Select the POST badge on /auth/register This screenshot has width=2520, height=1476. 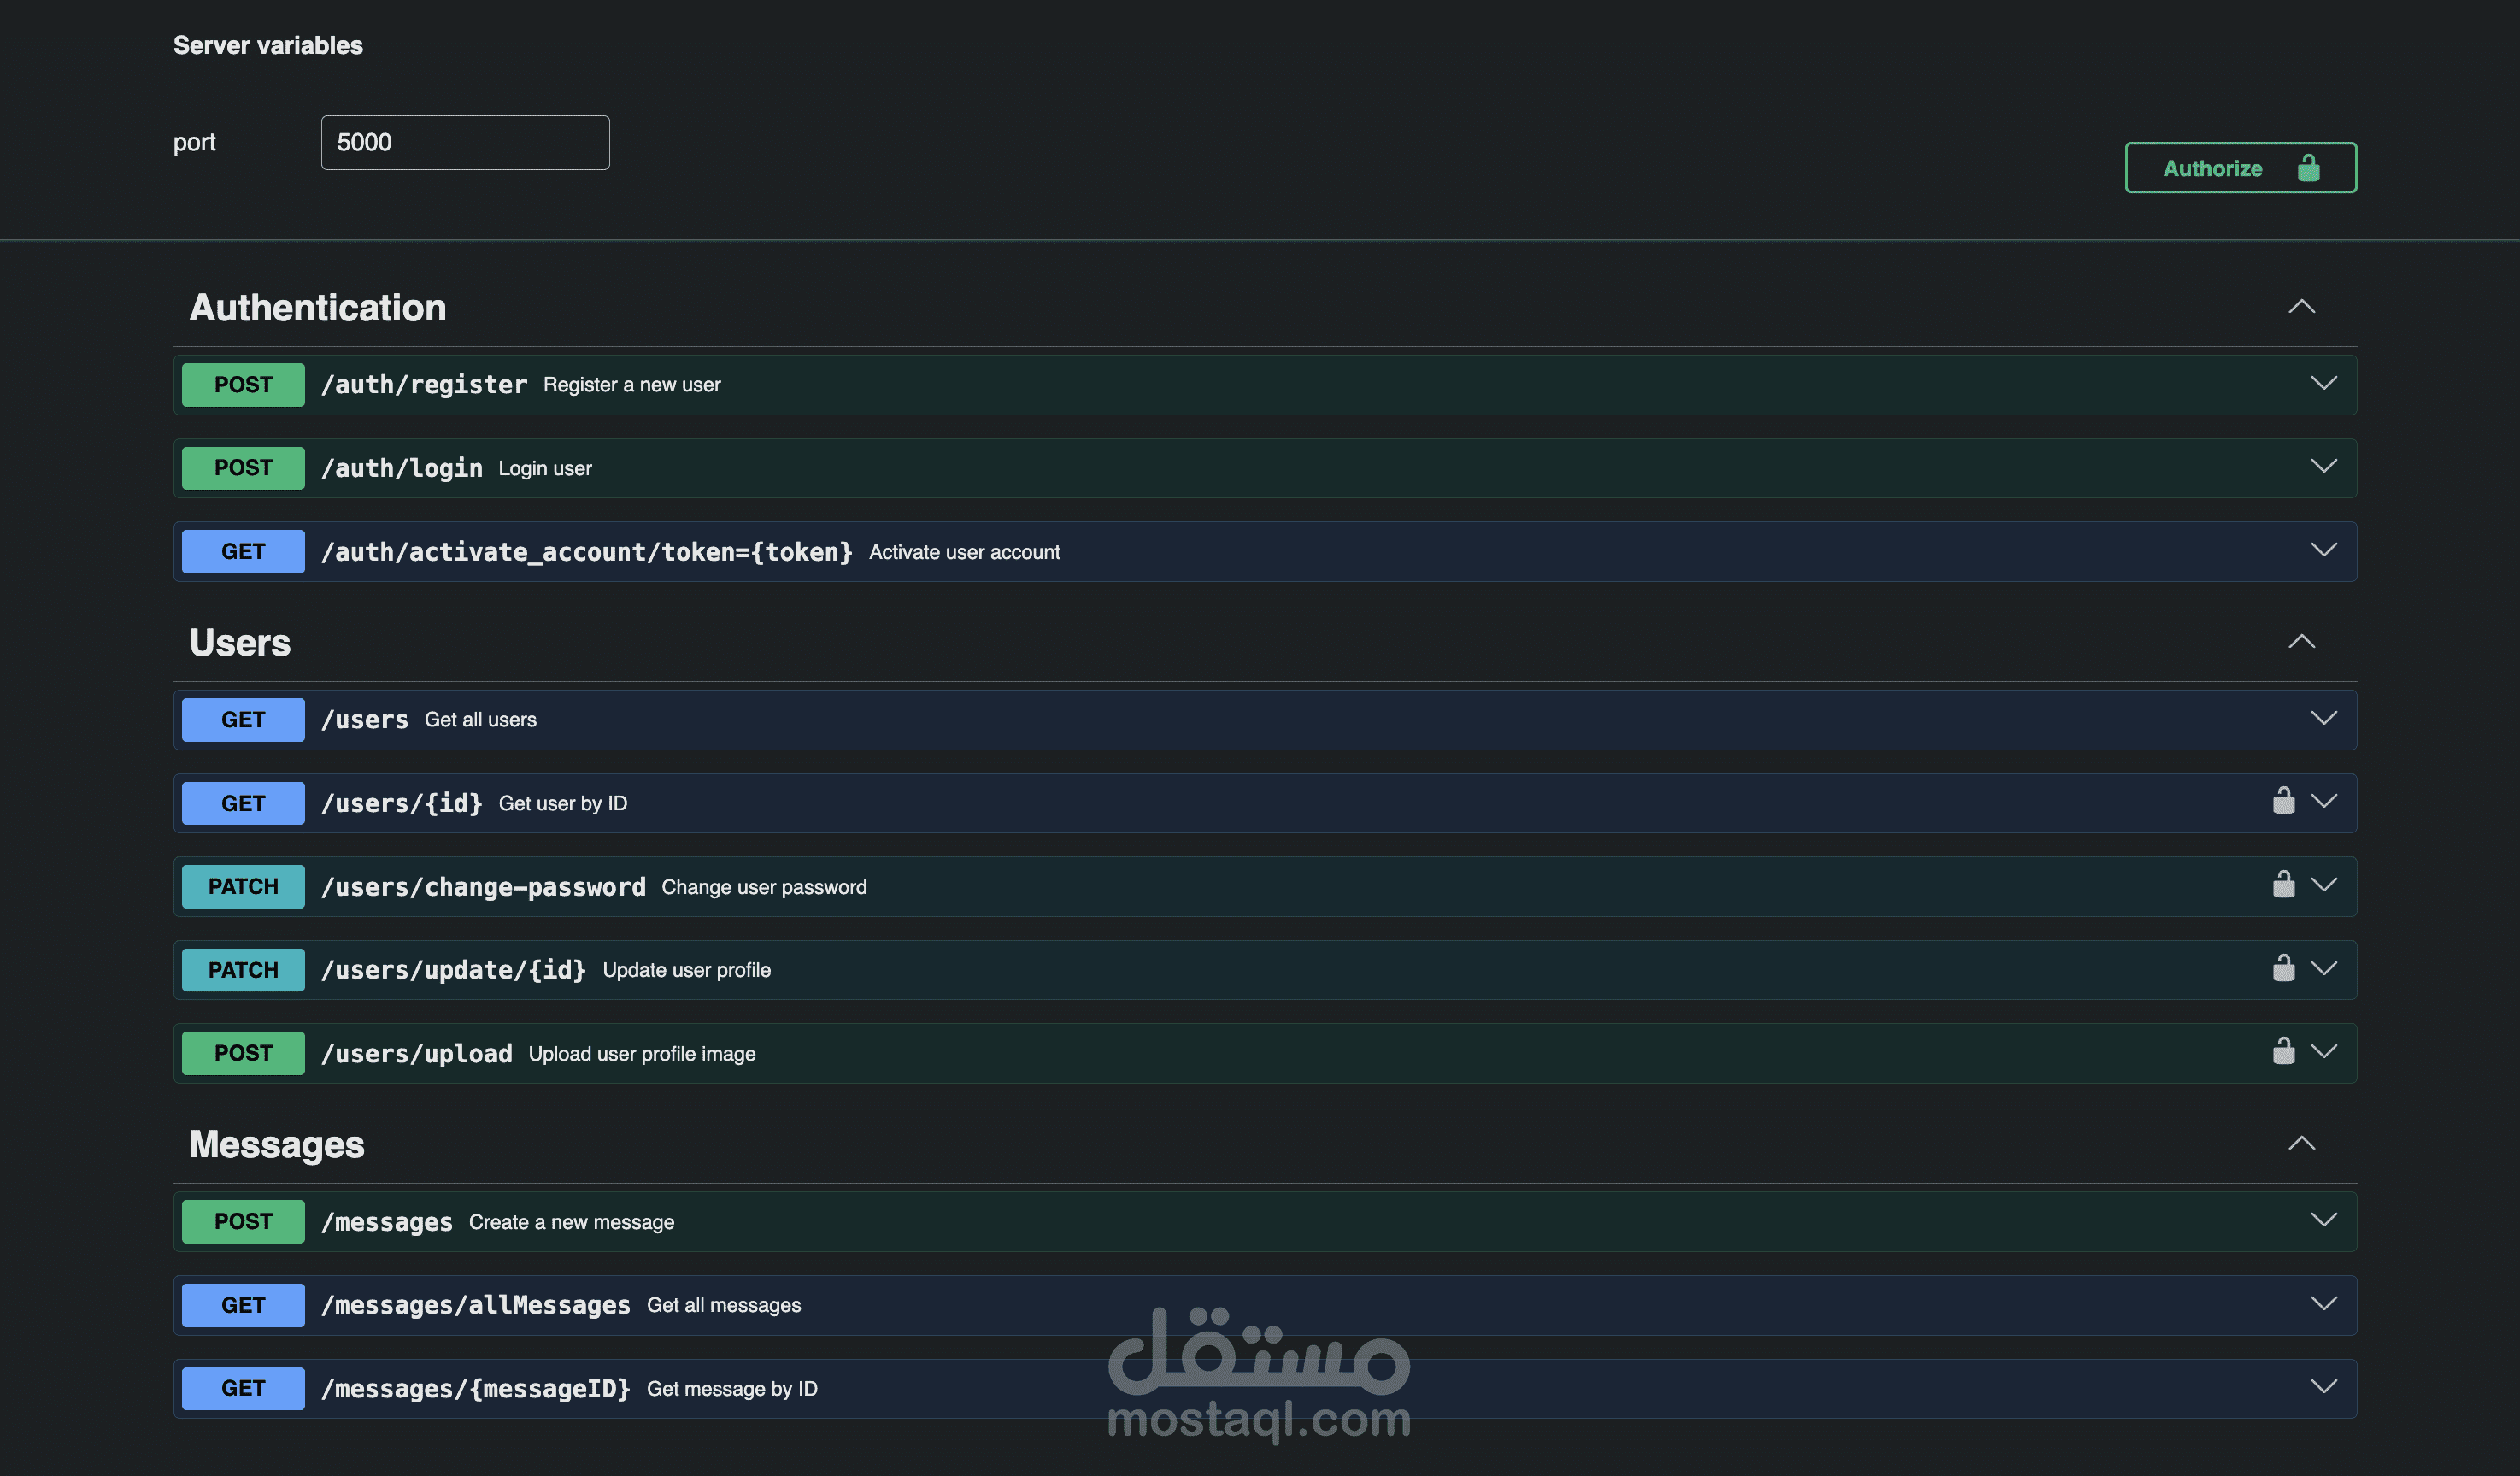click(242, 384)
